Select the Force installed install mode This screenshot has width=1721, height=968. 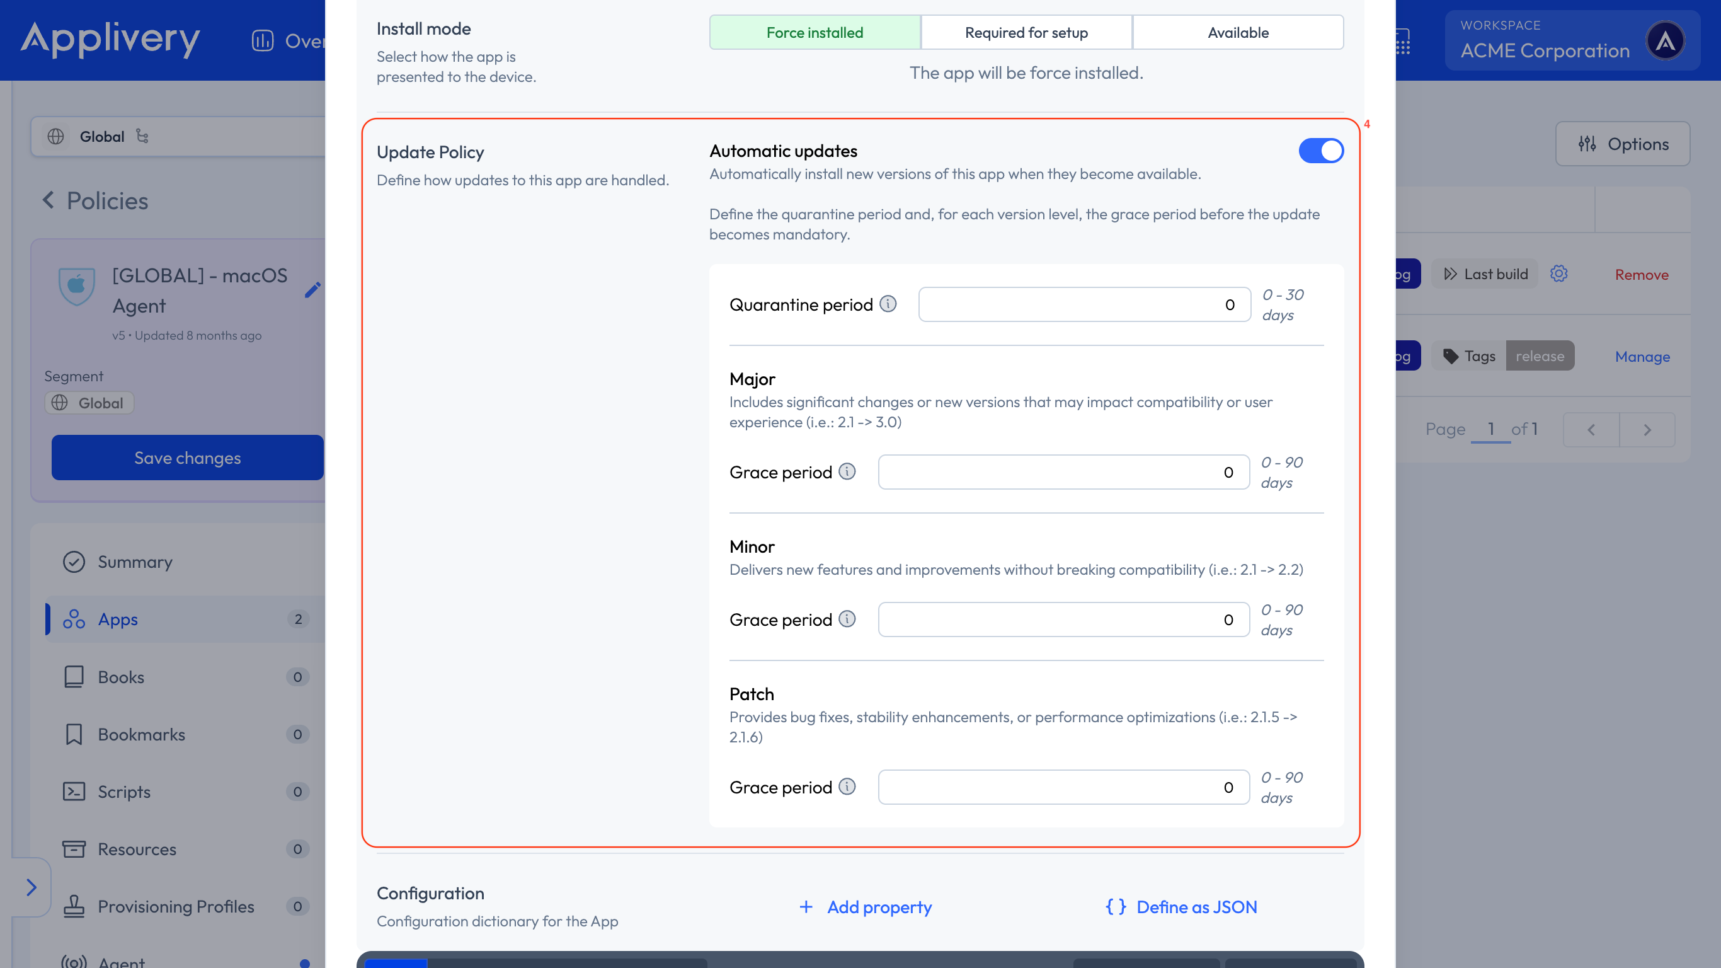[x=815, y=33]
